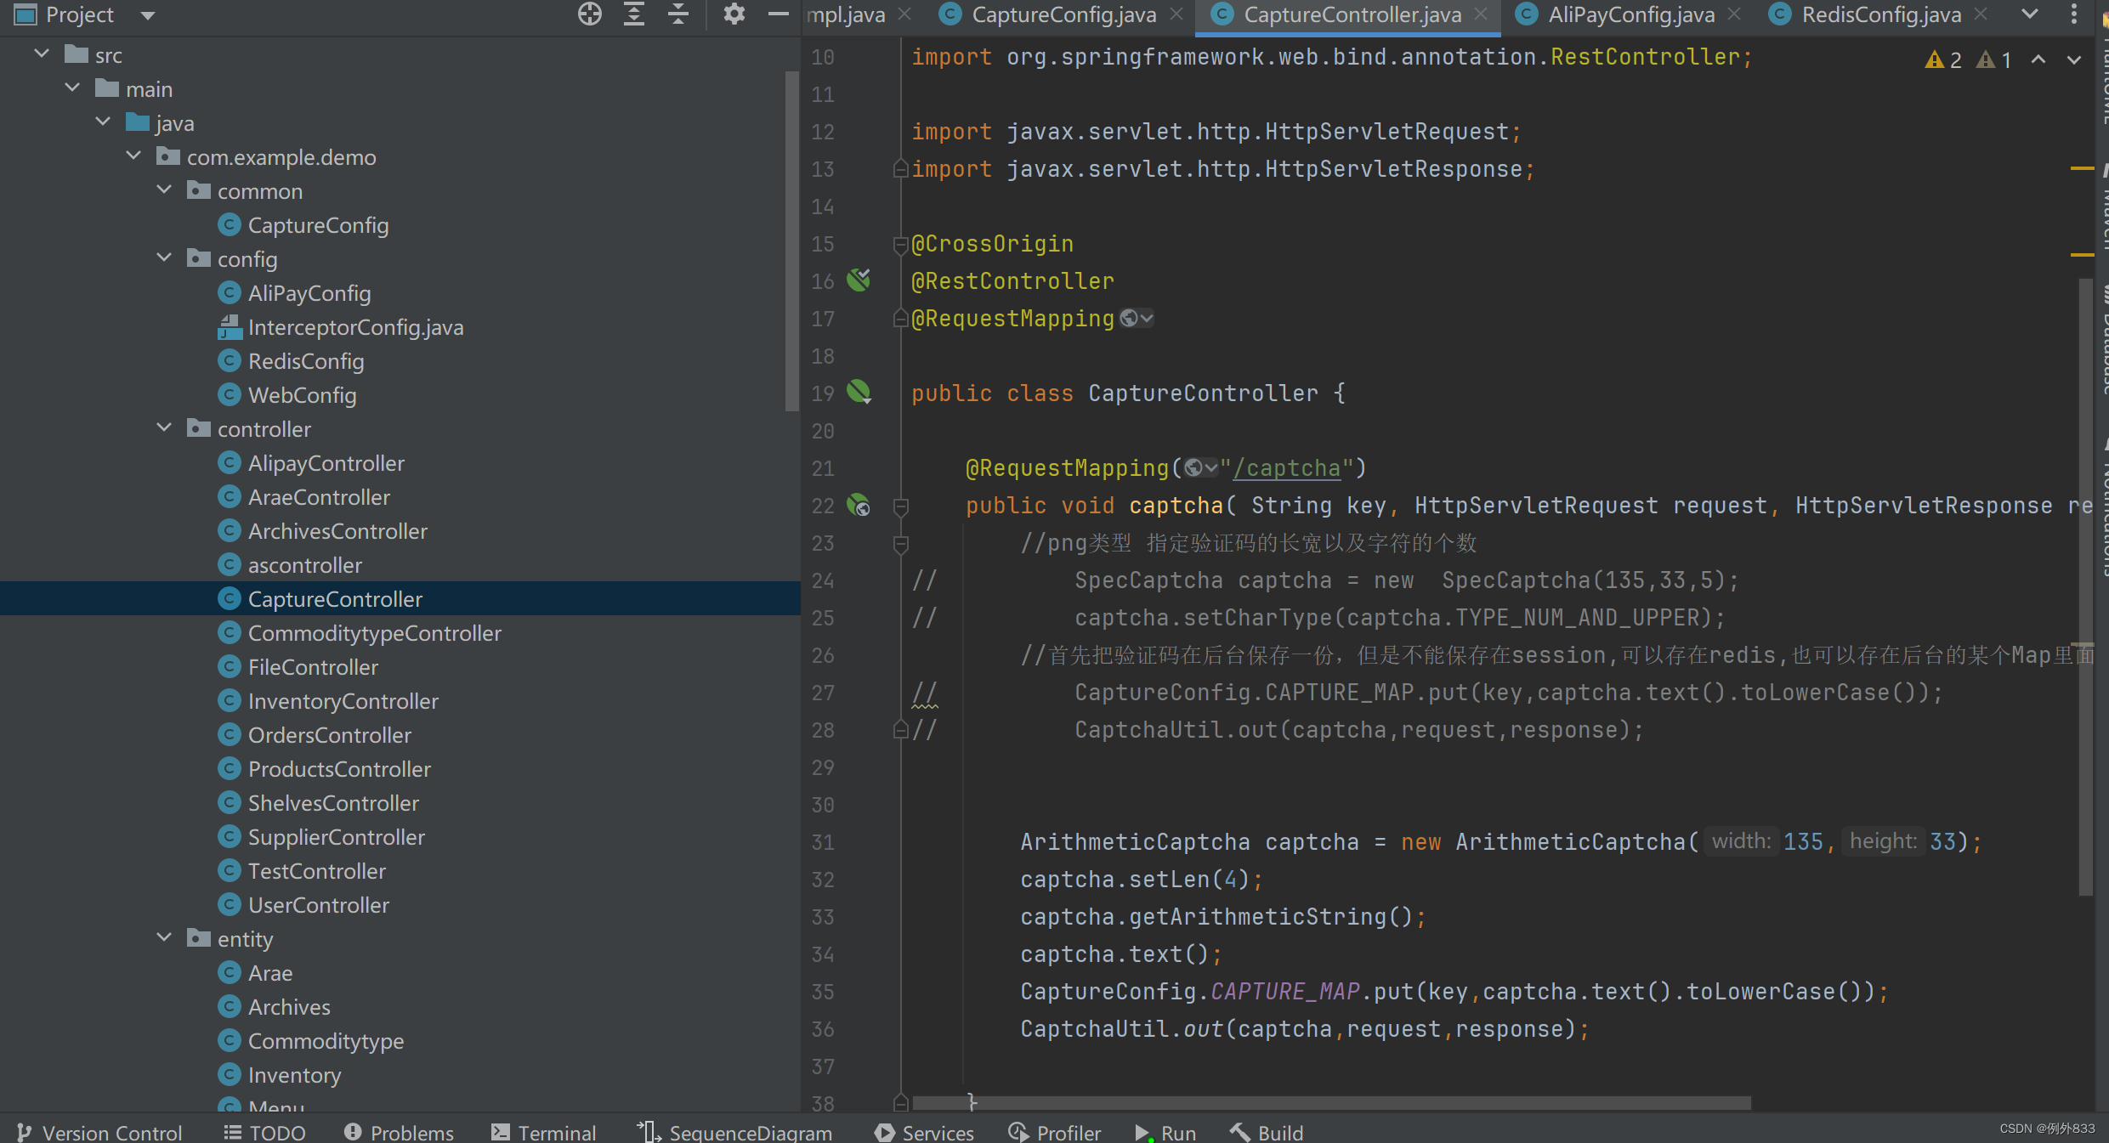Click the Select Opened File crosshair icon

pyautogui.click(x=589, y=14)
